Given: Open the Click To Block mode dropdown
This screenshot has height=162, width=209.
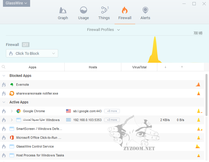Looking at the screenshot, I should tap(32, 53).
